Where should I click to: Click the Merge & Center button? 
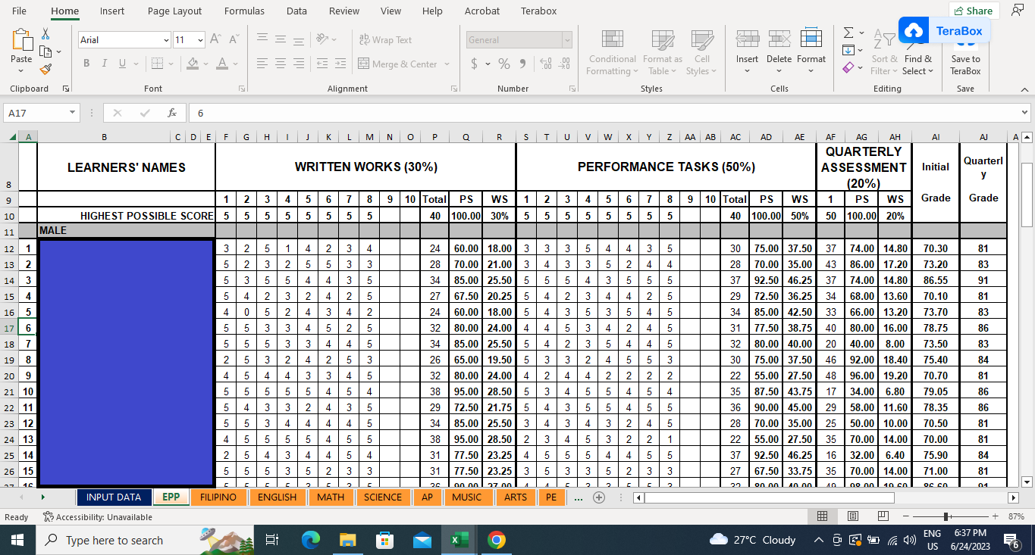pos(397,64)
